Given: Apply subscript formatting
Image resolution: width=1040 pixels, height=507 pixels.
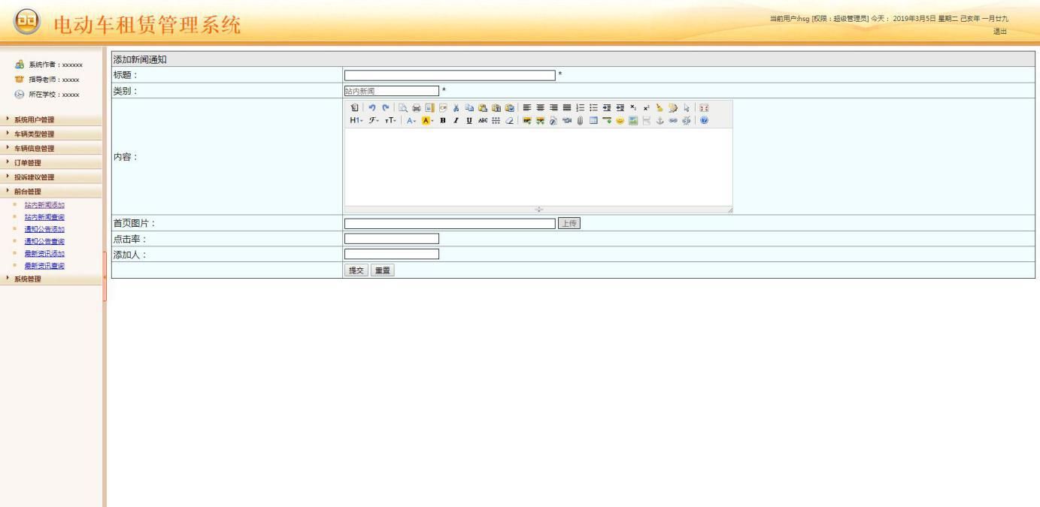Looking at the screenshot, I should [633, 107].
